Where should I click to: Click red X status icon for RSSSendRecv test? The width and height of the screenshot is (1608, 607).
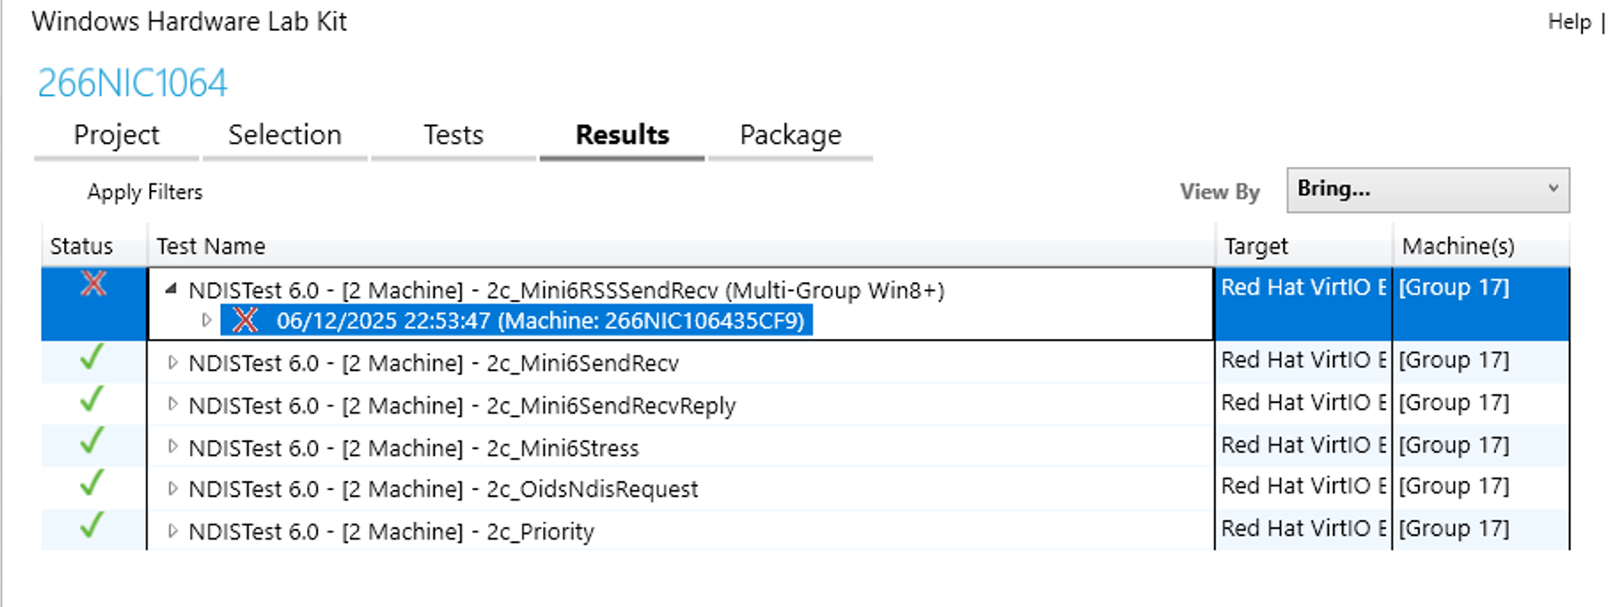pos(93,284)
